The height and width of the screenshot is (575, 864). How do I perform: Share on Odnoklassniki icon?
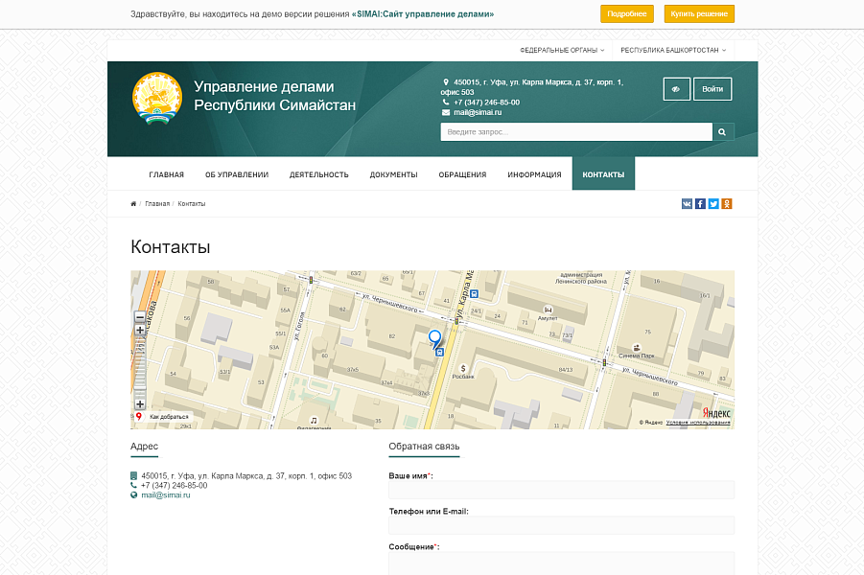coord(727,203)
